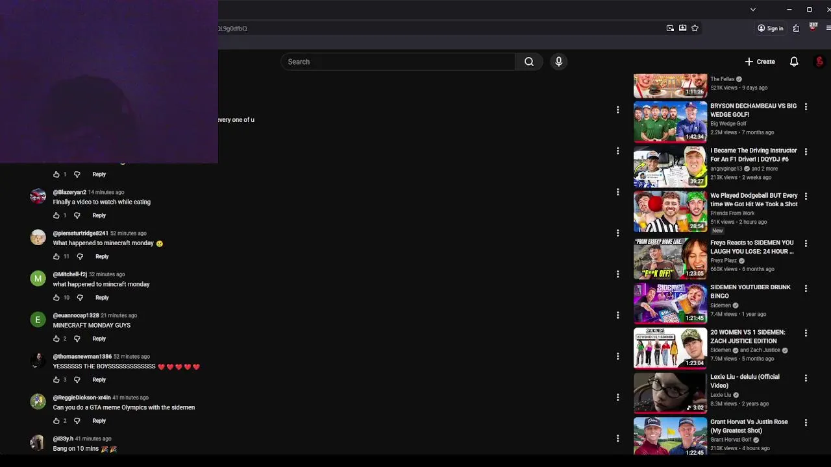The width and height of the screenshot is (831, 467).
Task: Click 'Freyz Playz' channel name
Action: [723, 261]
